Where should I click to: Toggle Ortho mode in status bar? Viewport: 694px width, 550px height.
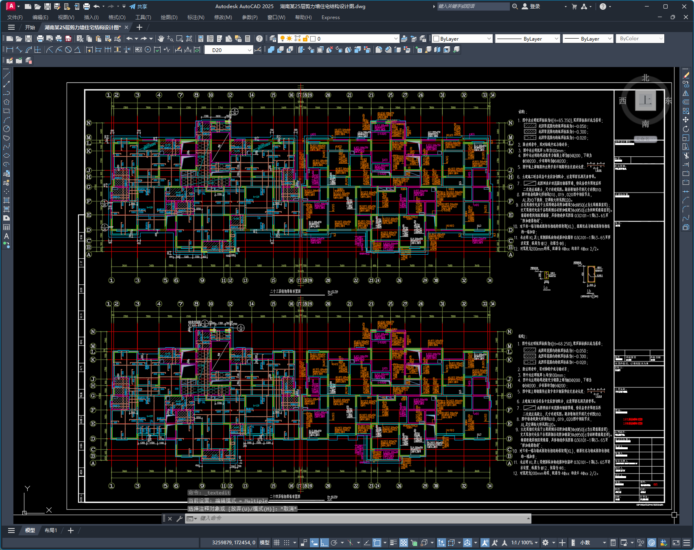point(324,543)
